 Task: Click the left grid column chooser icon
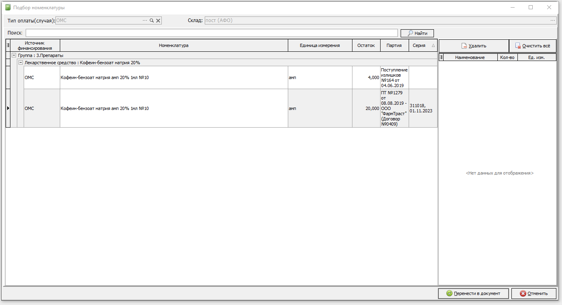tap(8, 45)
